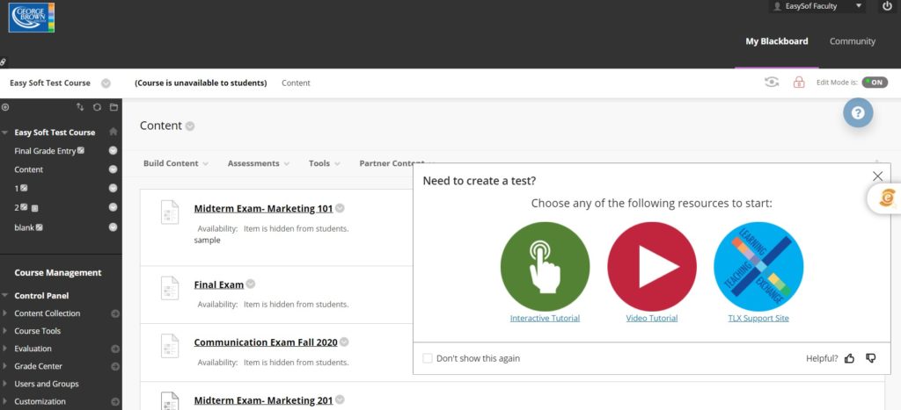Click the thumbs up Helpful icon
Screen dimensions: 901x410
point(849,358)
